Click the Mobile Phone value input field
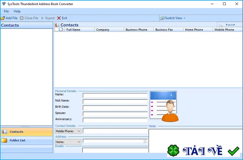Image resolution: width=243 pixels, height=160 pixels. (x=115, y=131)
